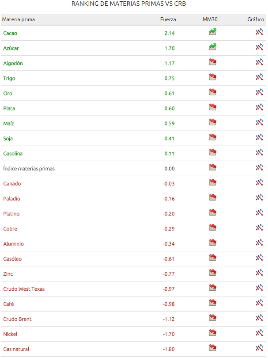
Task: Open the Café commodity link
Action: point(8,304)
